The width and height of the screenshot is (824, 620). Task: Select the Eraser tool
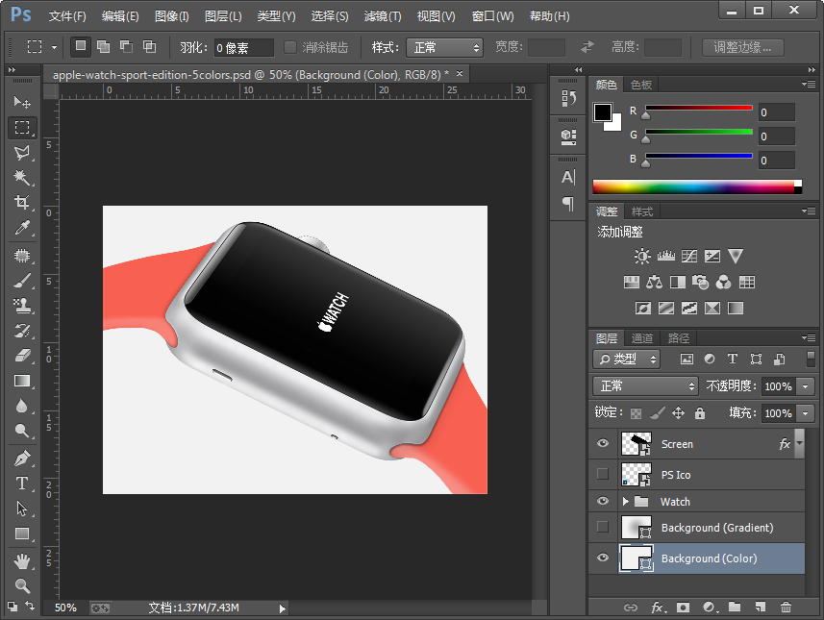tap(22, 356)
